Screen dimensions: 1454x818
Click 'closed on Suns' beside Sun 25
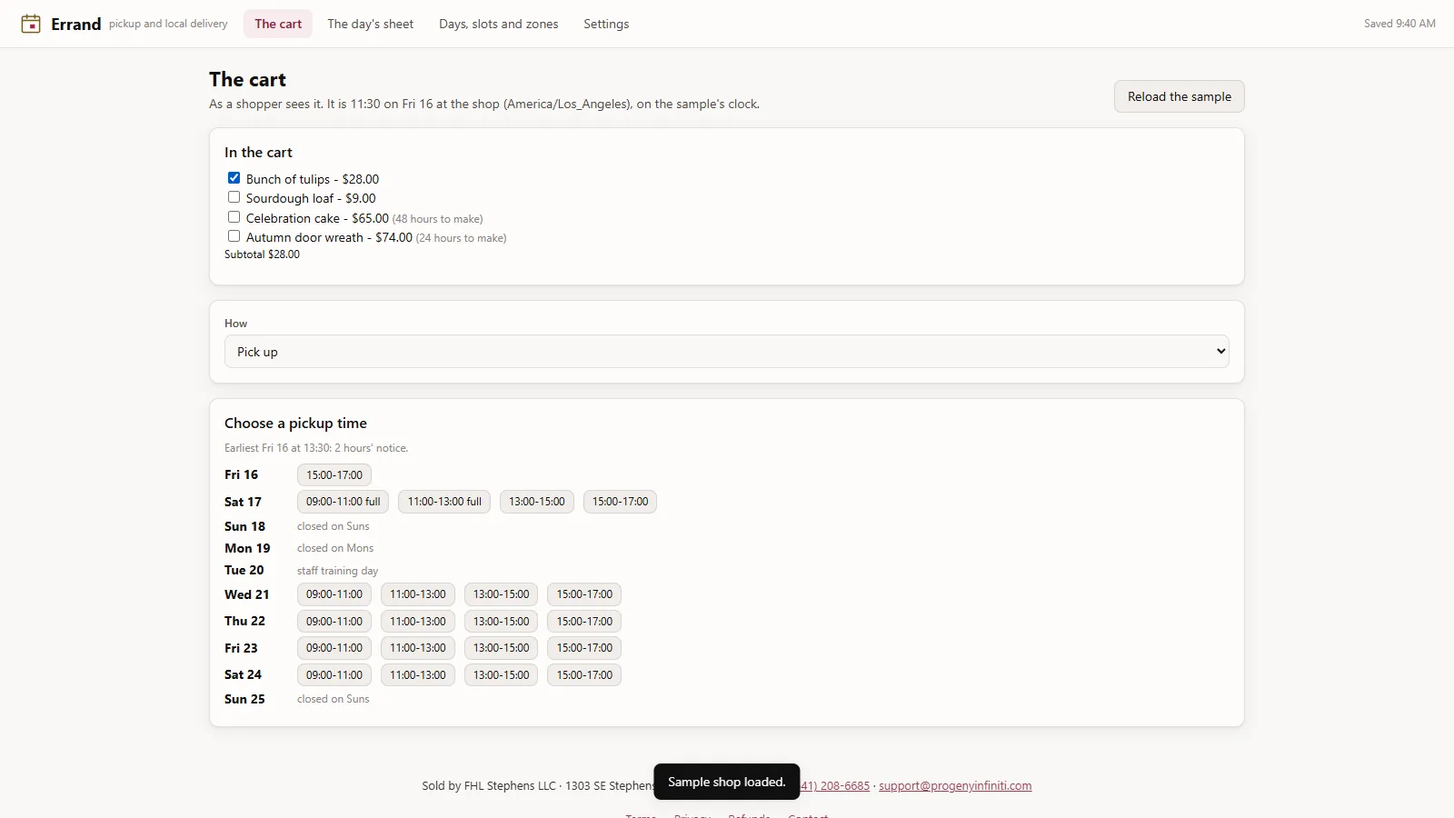pyautogui.click(x=334, y=699)
